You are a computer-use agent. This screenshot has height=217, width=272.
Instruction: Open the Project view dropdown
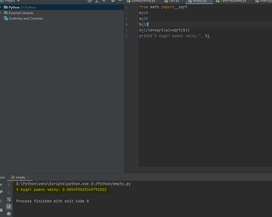(x=18, y=1)
